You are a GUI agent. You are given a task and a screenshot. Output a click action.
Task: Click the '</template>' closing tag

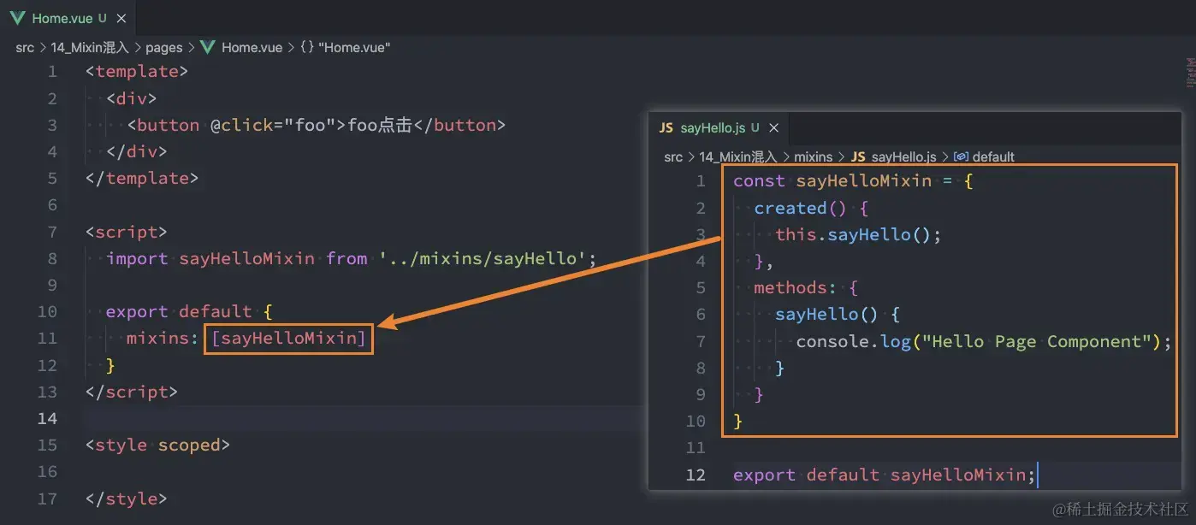142,178
